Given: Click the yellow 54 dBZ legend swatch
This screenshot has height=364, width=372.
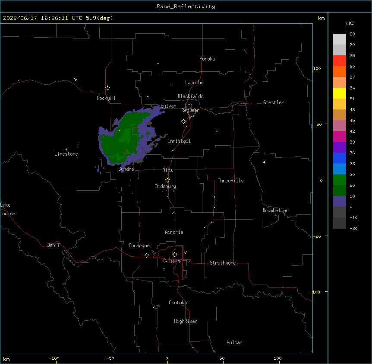Looking at the screenshot, I should (x=339, y=93).
